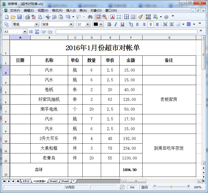This screenshot has height=193, width=208.
Task: Save the workbook with the floppy icon
Action: [20, 17]
